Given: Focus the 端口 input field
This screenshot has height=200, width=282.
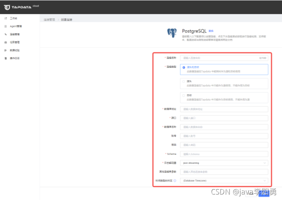Looking at the screenshot, I should tap(224, 118).
